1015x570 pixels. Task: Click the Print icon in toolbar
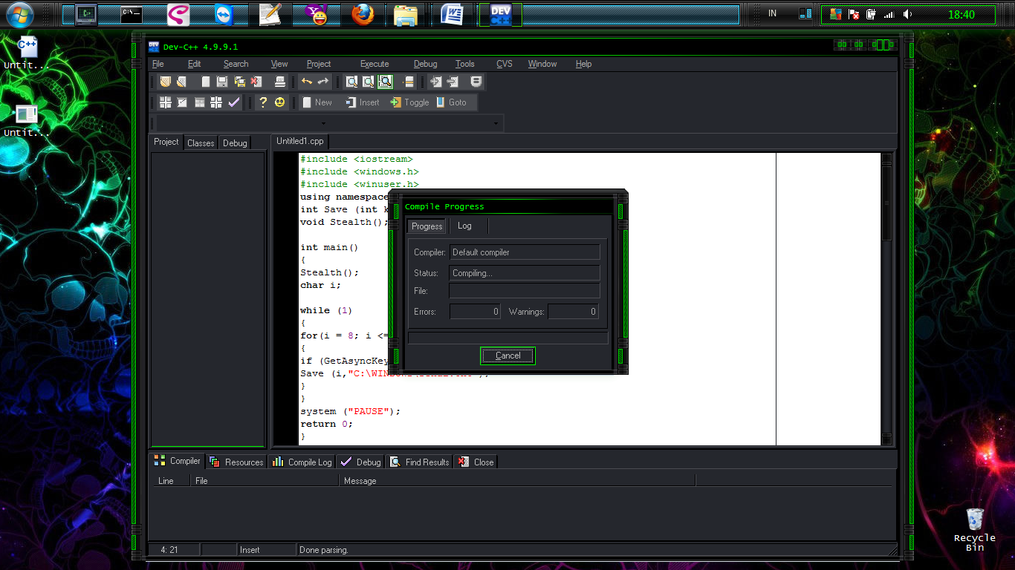pyautogui.click(x=279, y=82)
